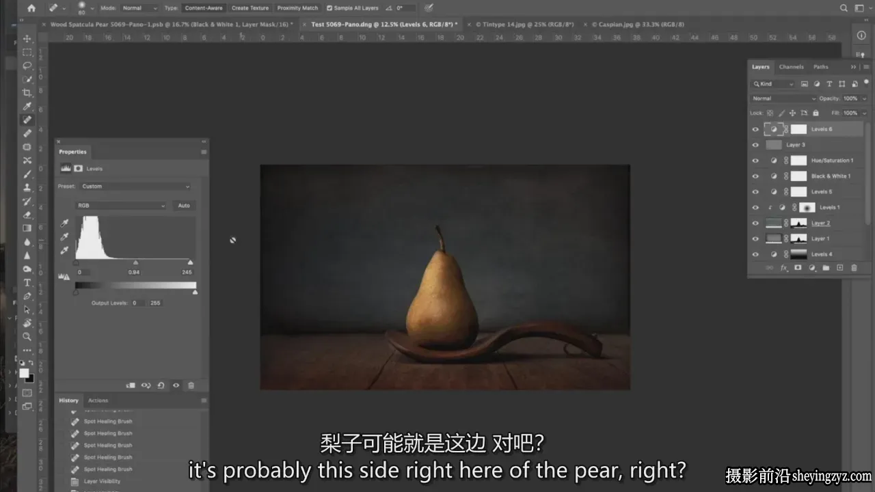Open the layer blend mode Normal dropdown
The height and width of the screenshot is (492, 875).
point(783,98)
